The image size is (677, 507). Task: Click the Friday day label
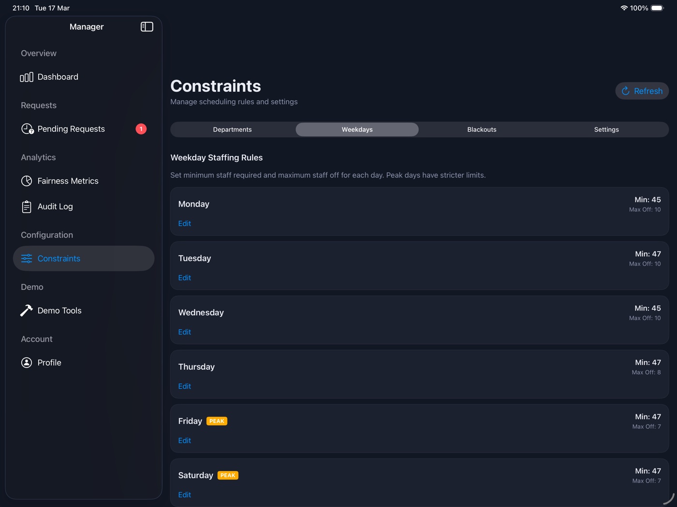[x=190, y=421]
